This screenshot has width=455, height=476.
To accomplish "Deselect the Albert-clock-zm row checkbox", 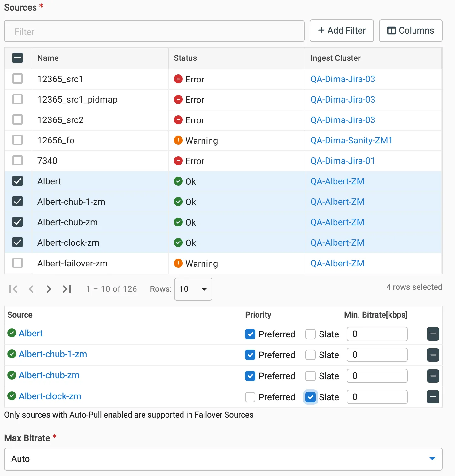I will click(18, 242).
